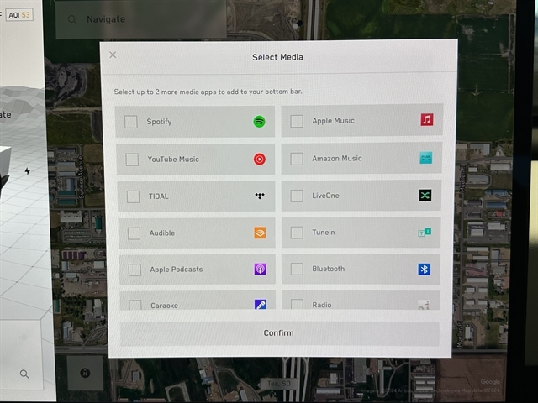Click the LiveOne X logo icon
Viewport: 538px width, 403px height.
coord(425,196)
